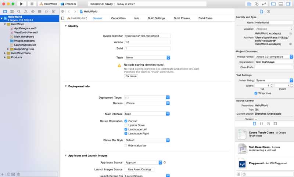
Task: Click the Fix Issue button
Action: coord(131,76)
